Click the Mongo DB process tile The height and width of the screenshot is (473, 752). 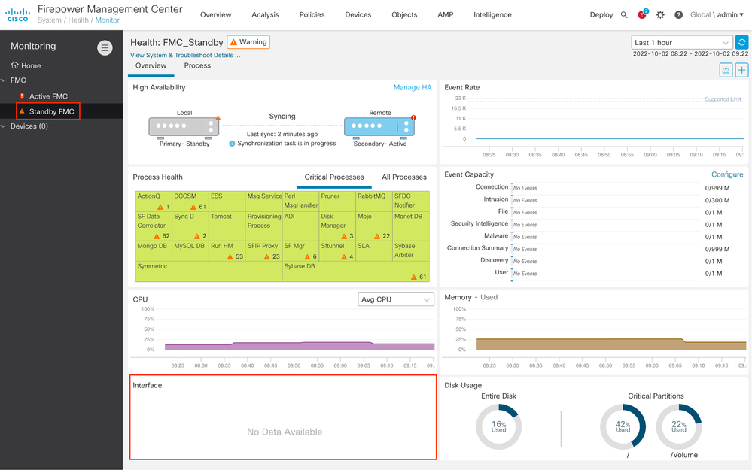154,250
